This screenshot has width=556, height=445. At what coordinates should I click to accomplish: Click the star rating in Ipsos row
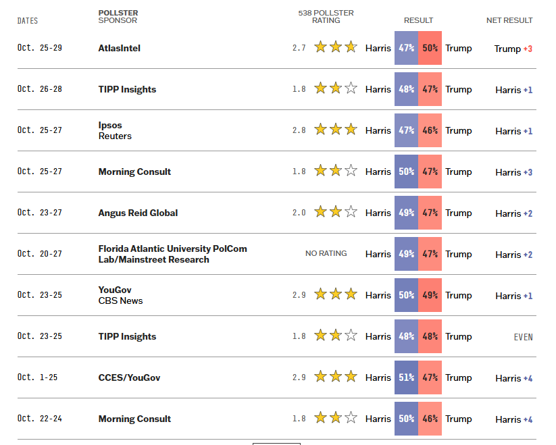(x=335, y=130)
